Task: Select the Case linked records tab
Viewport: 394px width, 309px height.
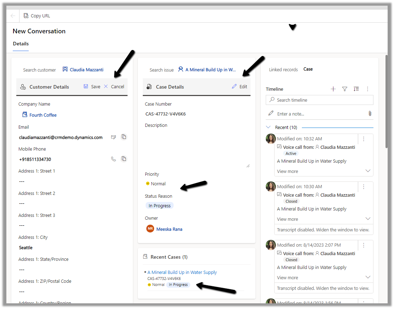Action: [x=308, y=69]
